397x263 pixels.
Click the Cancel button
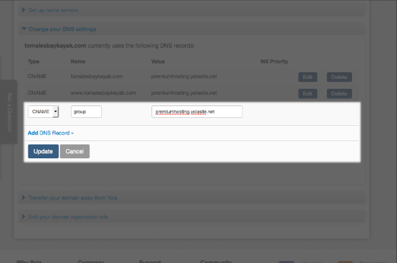[x=75, y=152]
